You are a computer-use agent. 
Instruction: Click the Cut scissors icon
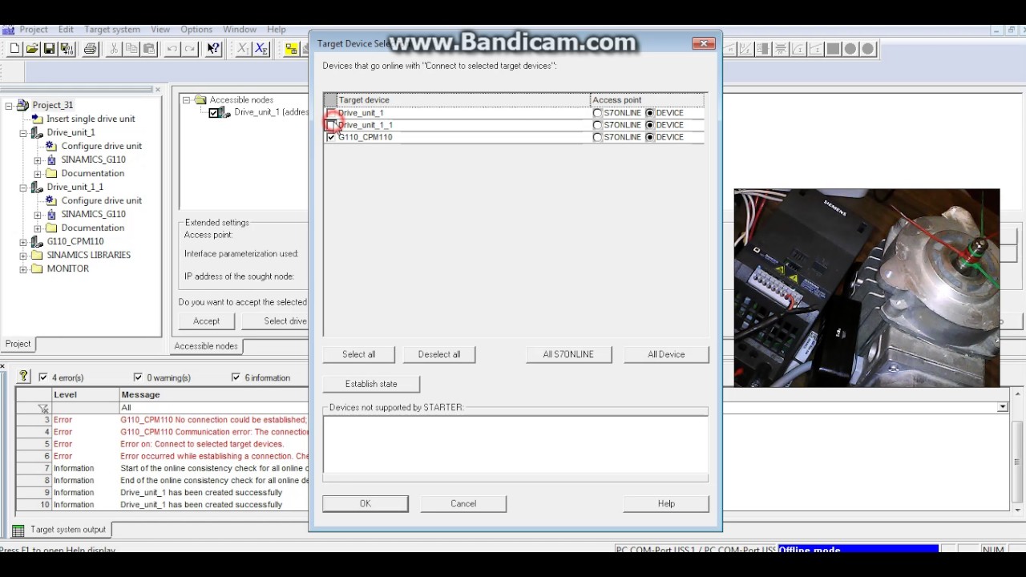[x=114, y=49]
